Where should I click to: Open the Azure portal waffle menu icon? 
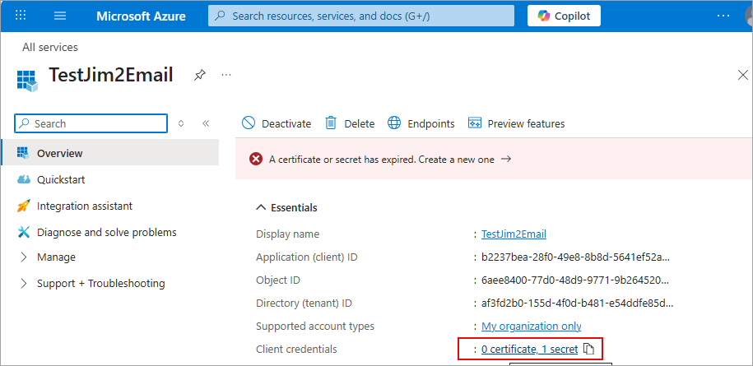coord(21,16)
